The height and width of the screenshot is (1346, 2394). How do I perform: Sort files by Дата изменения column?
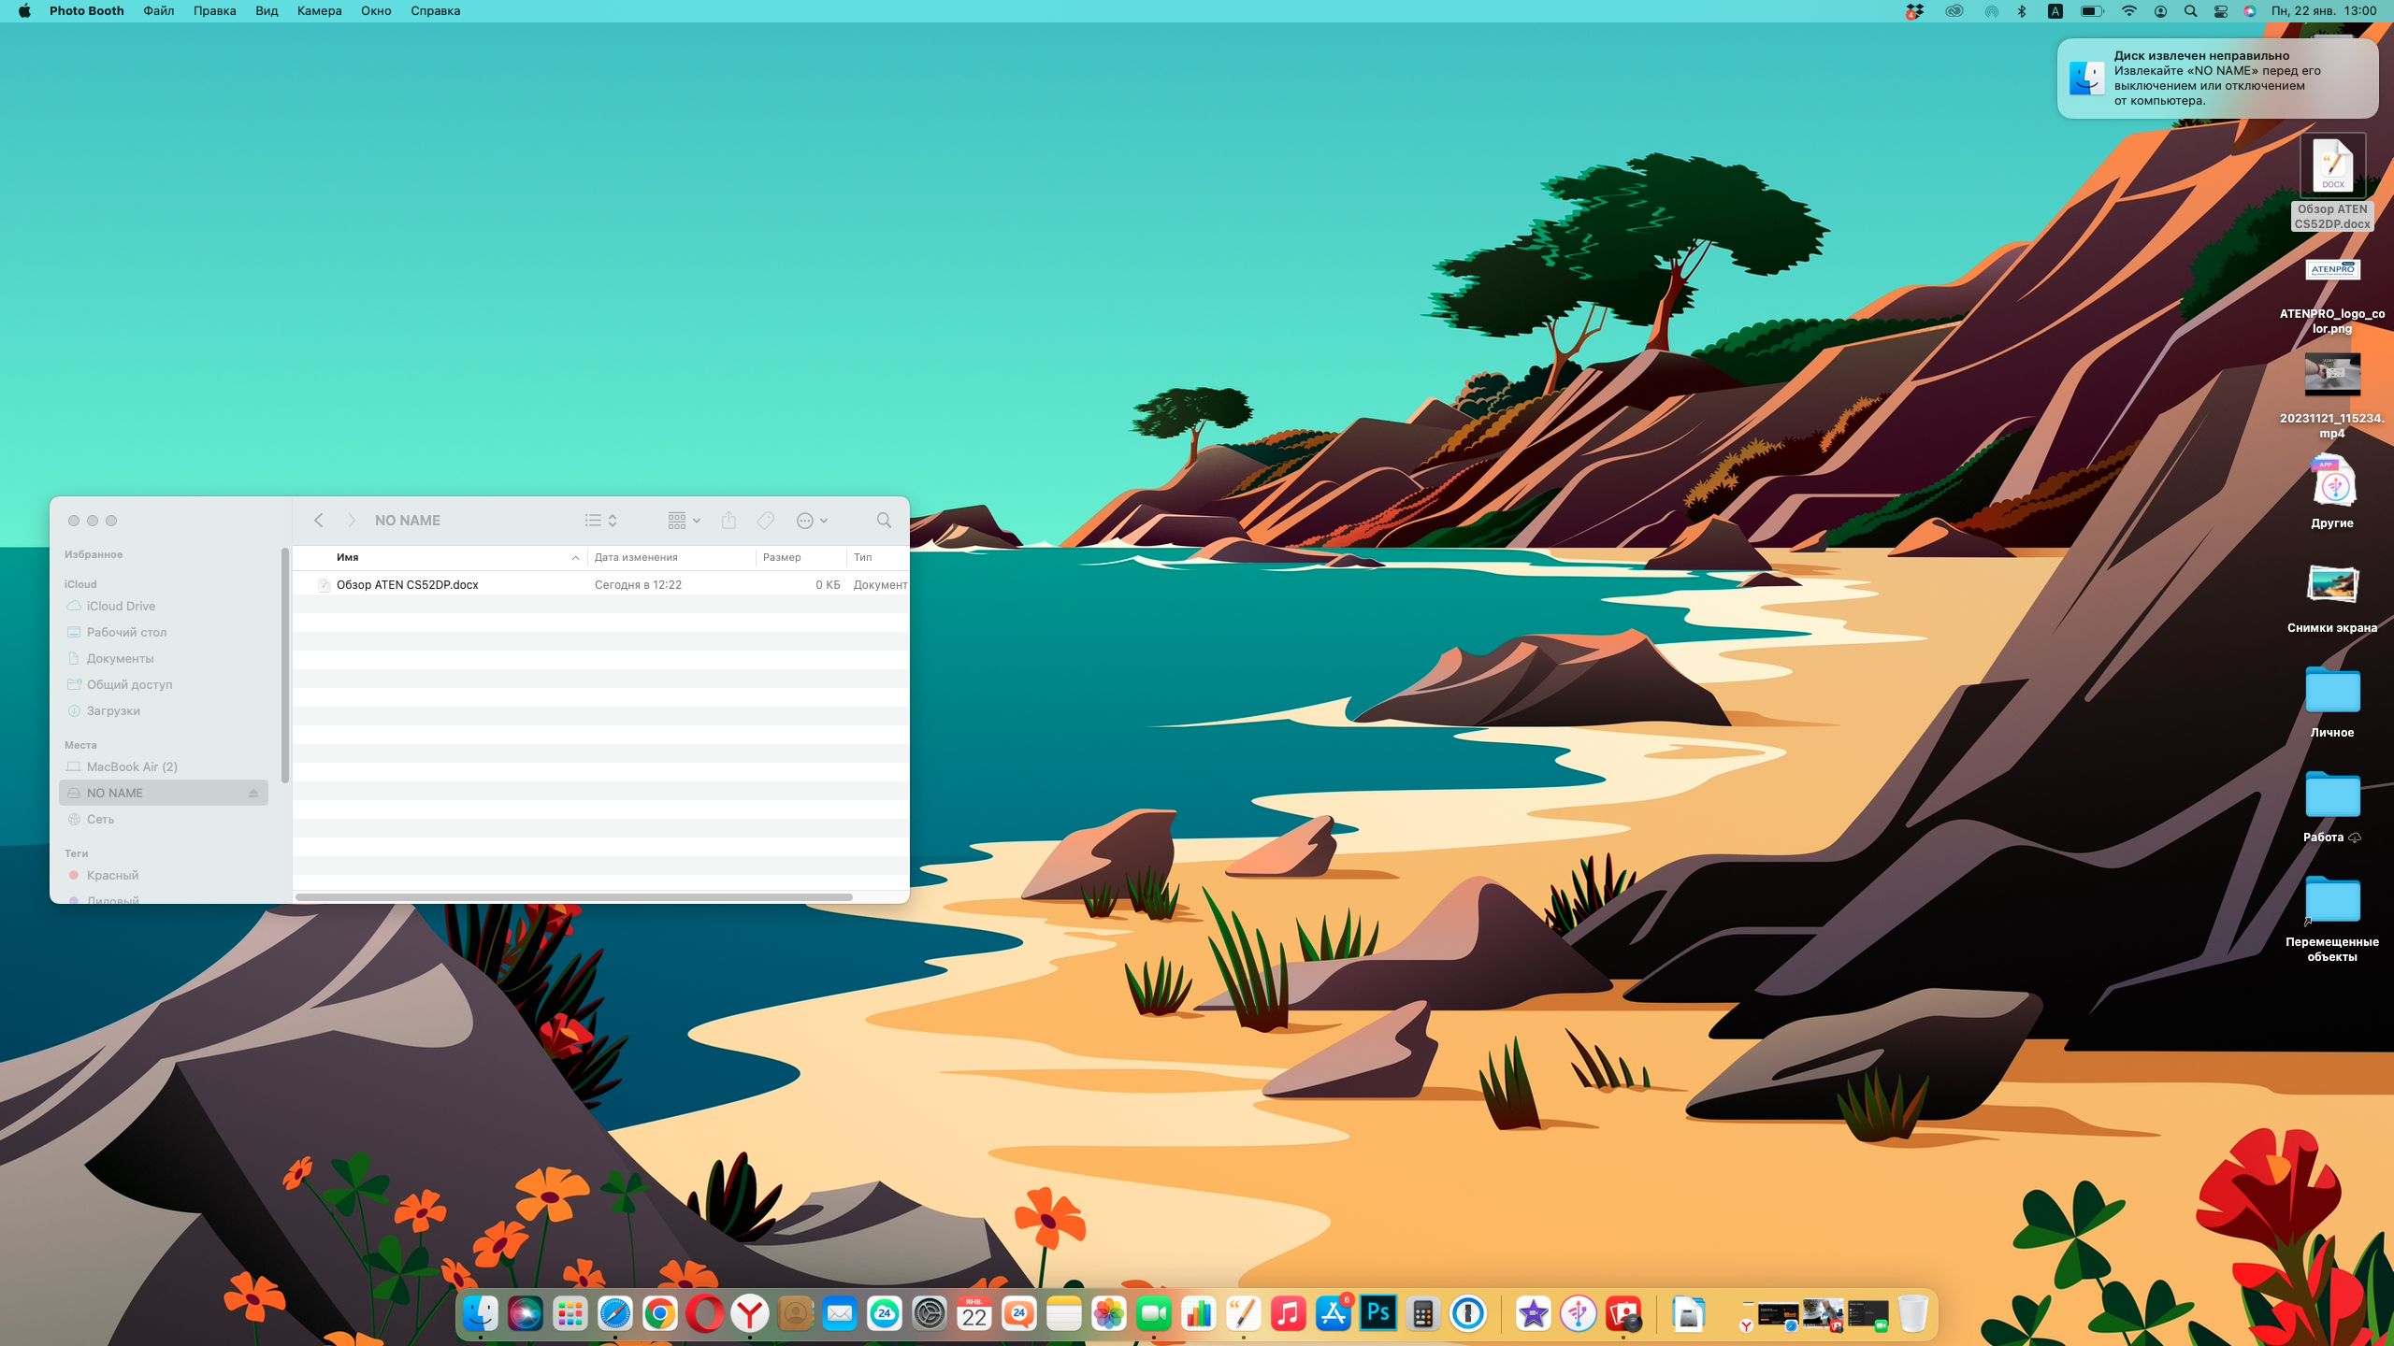pyautogui.click(x=636, y=557)
